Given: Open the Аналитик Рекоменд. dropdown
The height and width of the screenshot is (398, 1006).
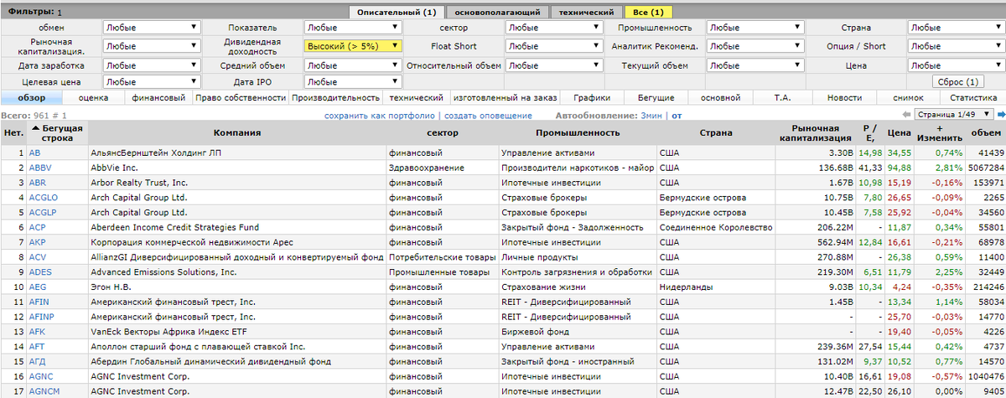Looking at the screenshot, I should pos(756,46).
